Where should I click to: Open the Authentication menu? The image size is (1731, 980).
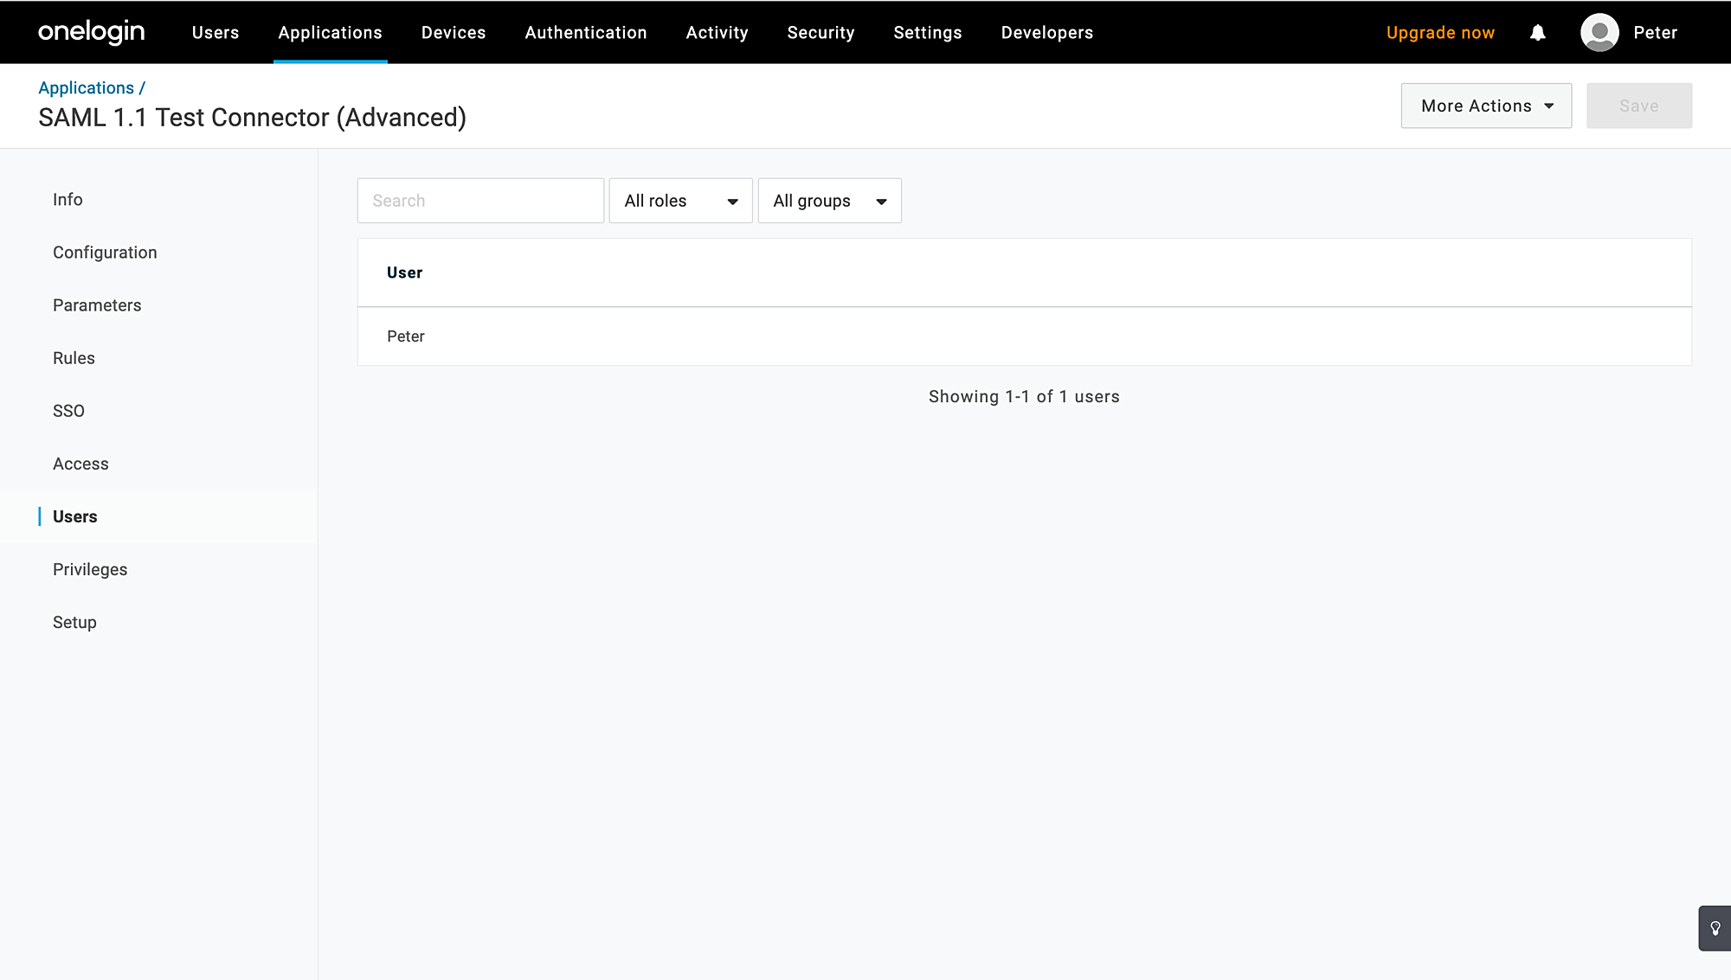pos(585,33)
